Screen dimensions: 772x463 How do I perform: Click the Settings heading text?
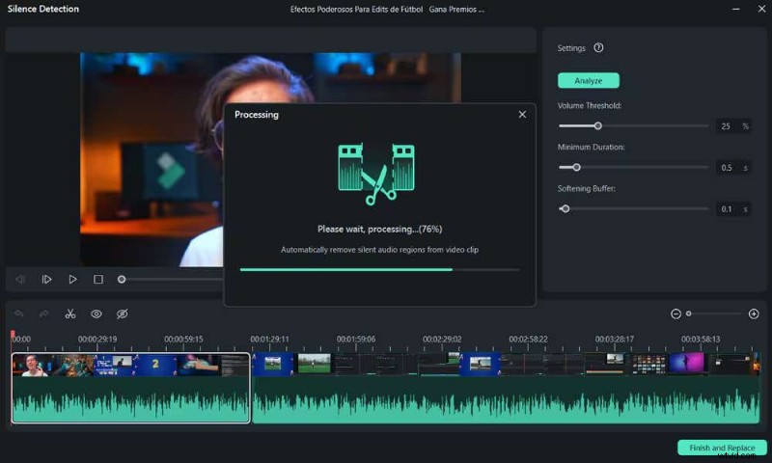571,47
